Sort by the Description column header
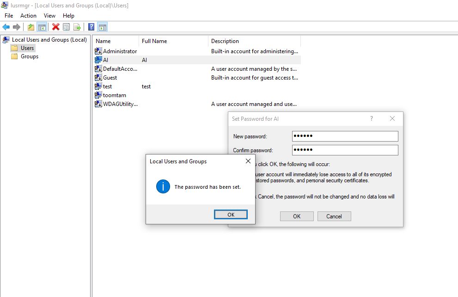The height and width of the screenshot is (297, 458). point(254,41)
